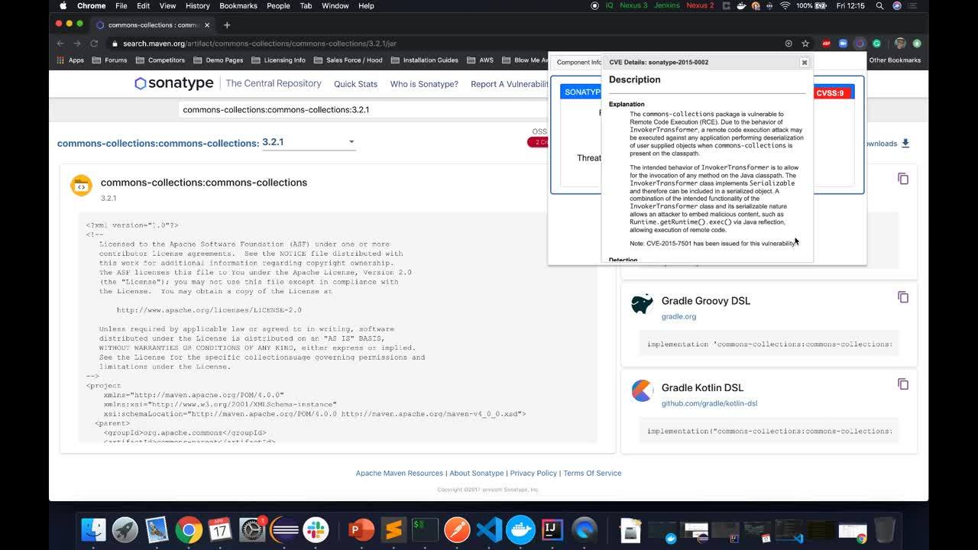
Task: Bookmark this page with the star icon
Action: (805, 44)
